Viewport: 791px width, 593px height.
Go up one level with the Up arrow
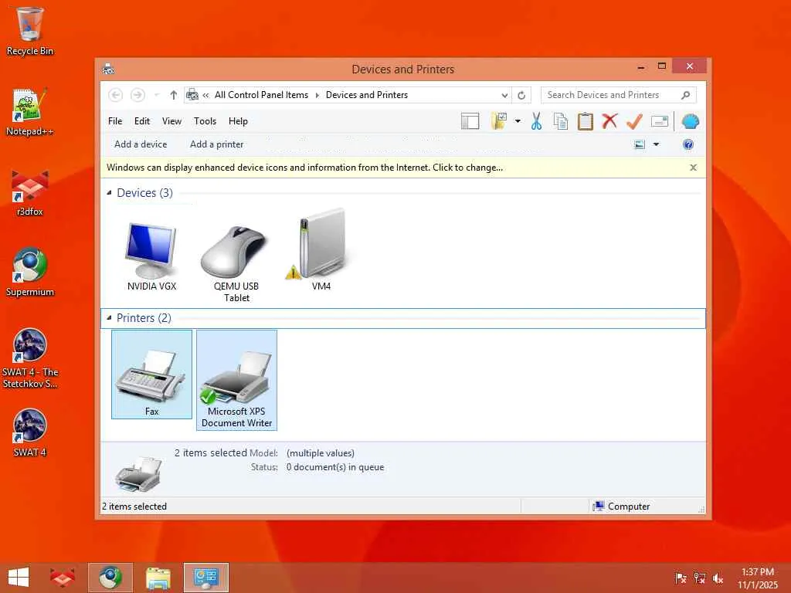(x=174, y=95)
